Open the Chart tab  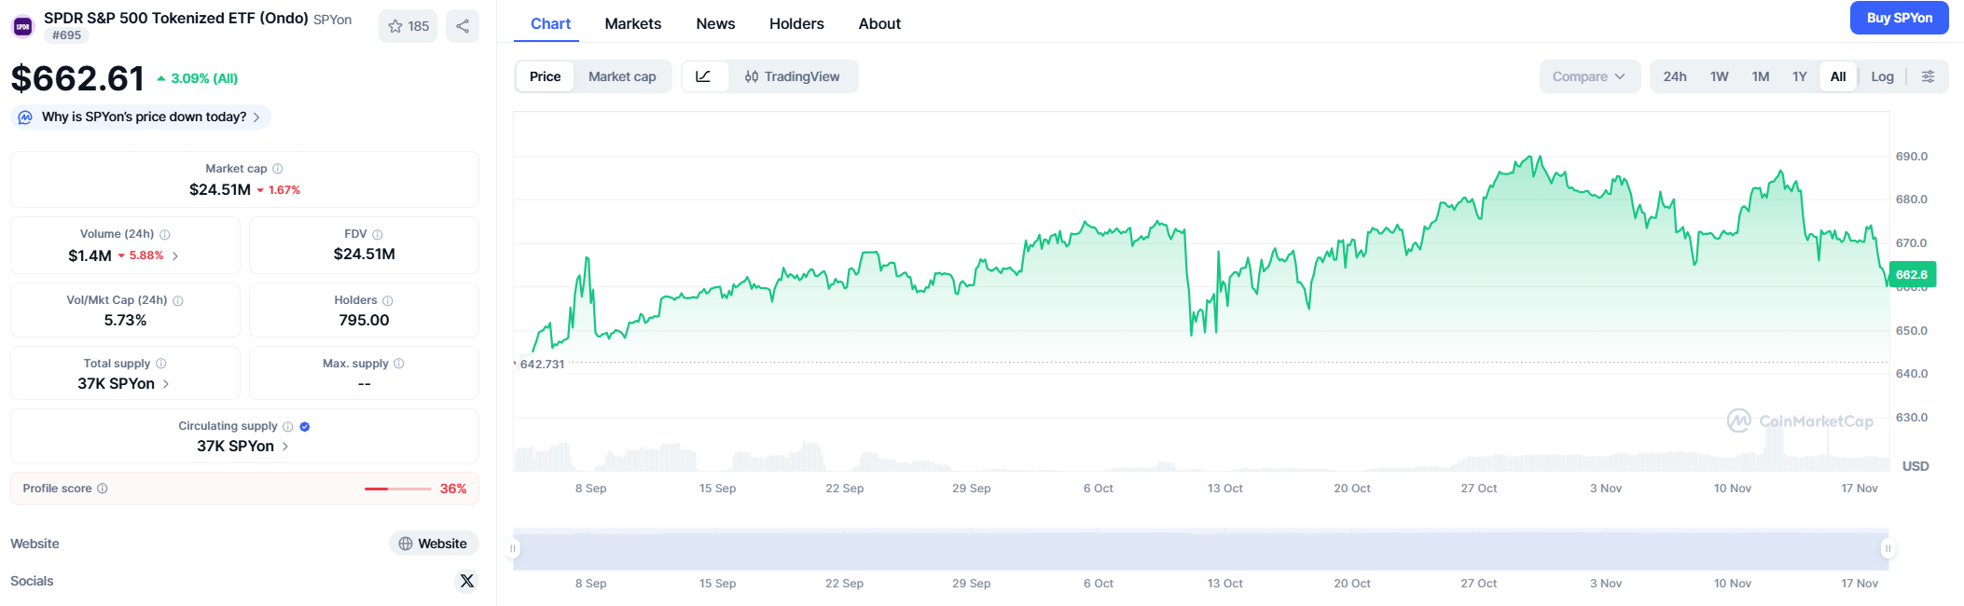tap(550, 23)
